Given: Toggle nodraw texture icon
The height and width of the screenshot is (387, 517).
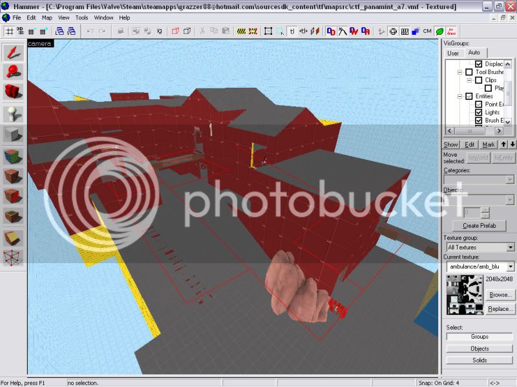Looking at the screenshot, I should [x=451, y=31].
